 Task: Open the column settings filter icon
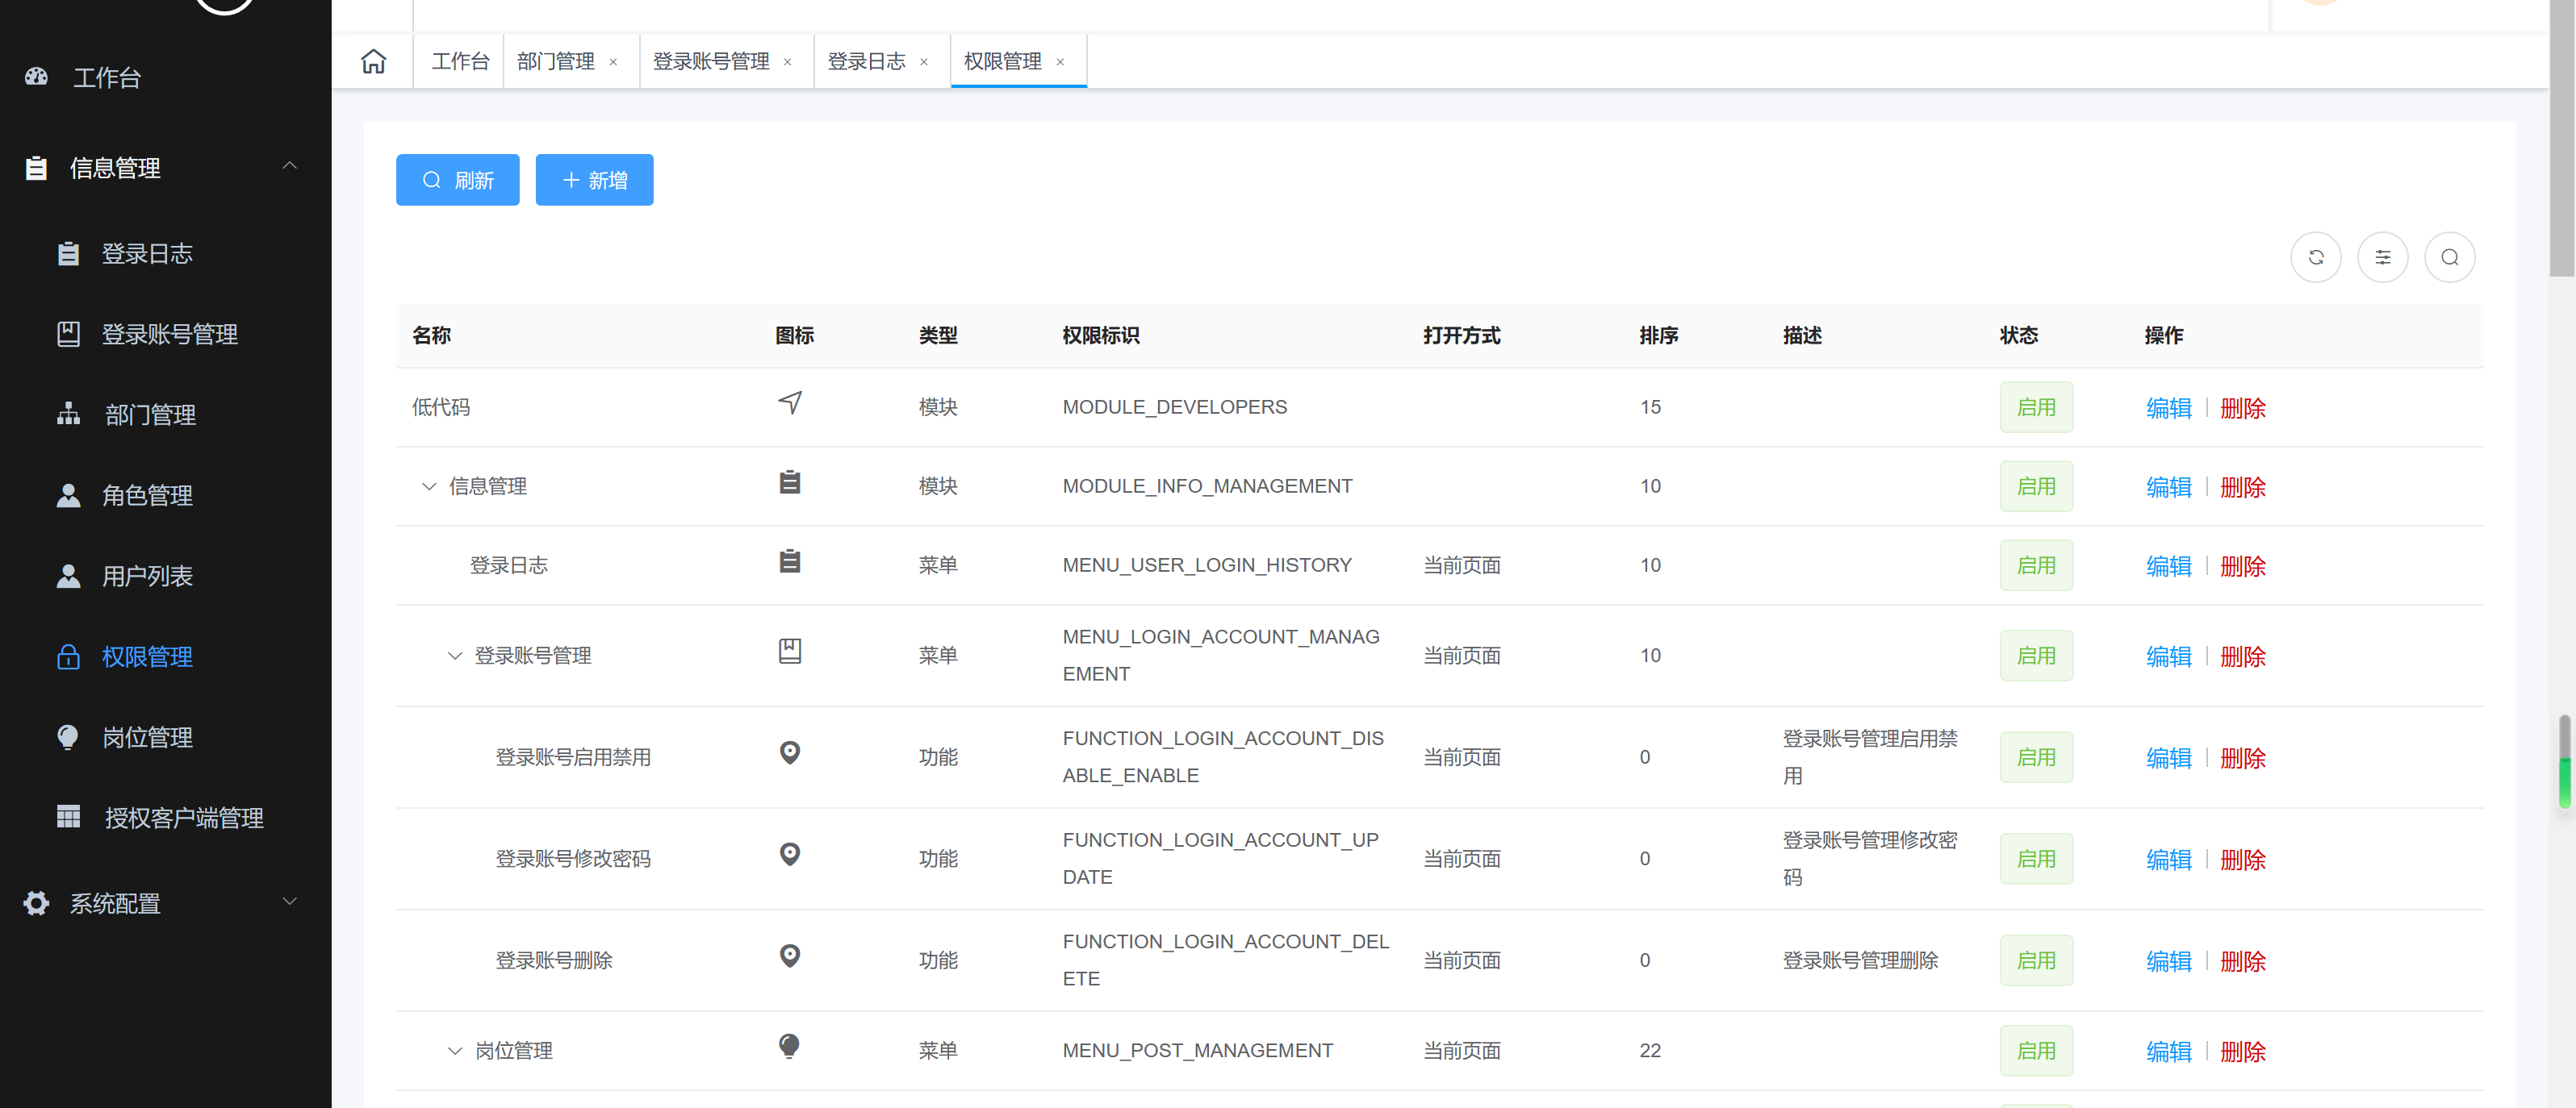(x=2383, y=258)
